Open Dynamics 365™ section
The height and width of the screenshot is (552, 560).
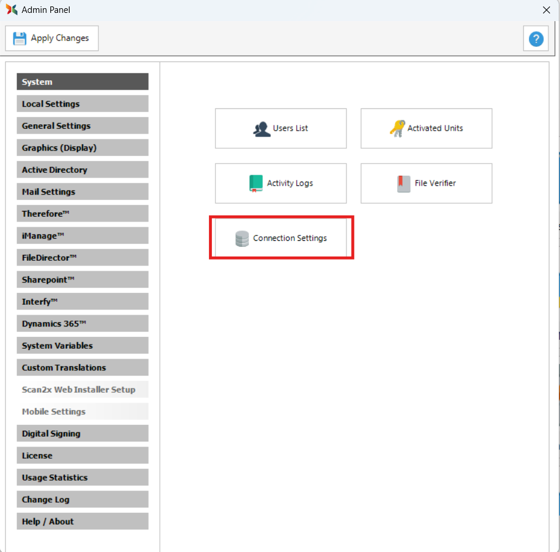pyautogui.click(x=83, y=323)
